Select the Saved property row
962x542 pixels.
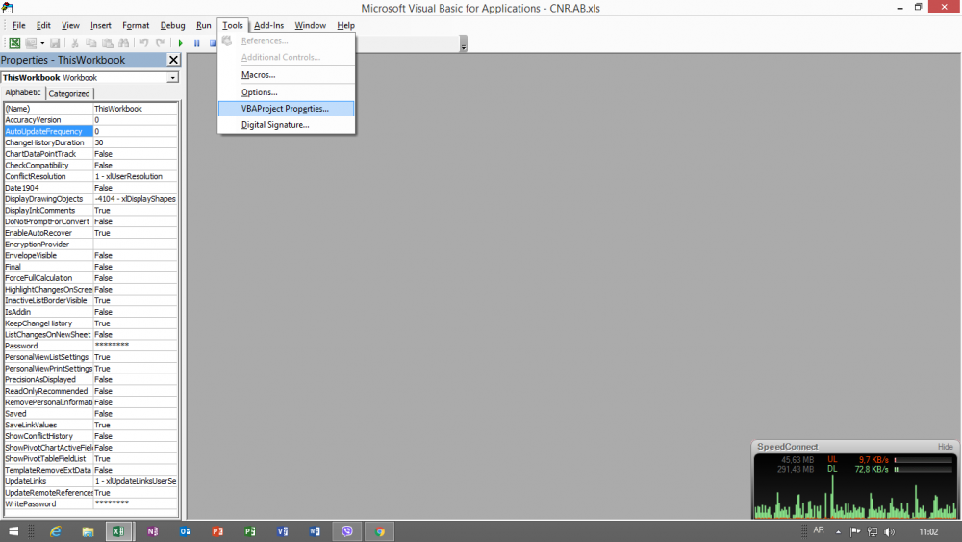coord(90,414)
